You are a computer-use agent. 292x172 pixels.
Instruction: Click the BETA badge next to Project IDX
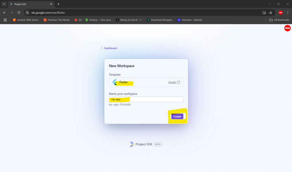(158, 144)
